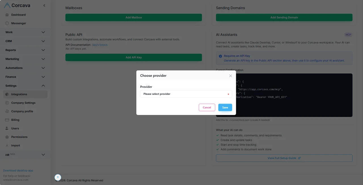Click the Users icon in sidebar

tap(7, 128)
